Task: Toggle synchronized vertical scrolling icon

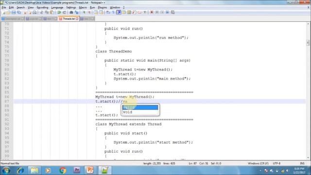Action: point(96,12)
